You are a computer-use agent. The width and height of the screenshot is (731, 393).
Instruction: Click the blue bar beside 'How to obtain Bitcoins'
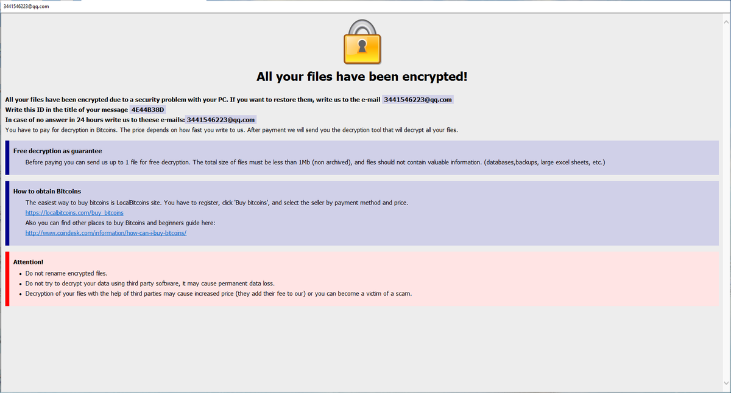7,212
